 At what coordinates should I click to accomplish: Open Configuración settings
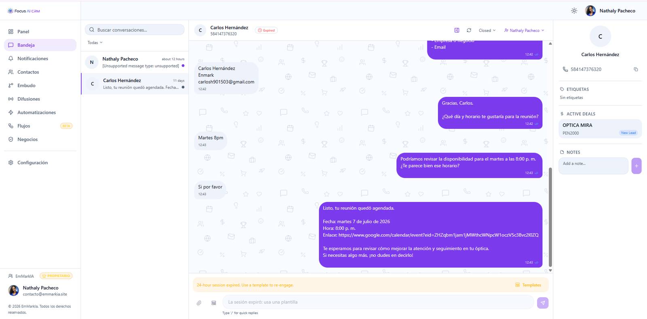tap(40, 162)
